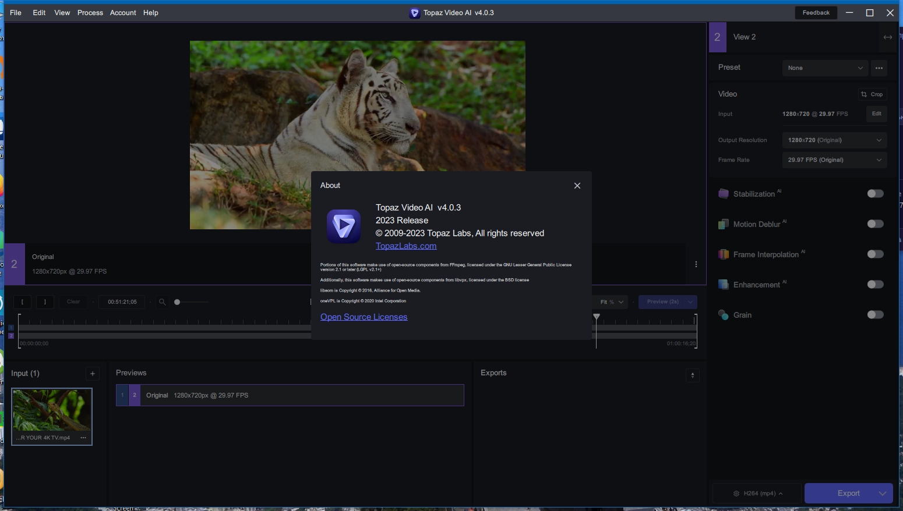Toggle Frame Interpolation on

tap(874, 254)
